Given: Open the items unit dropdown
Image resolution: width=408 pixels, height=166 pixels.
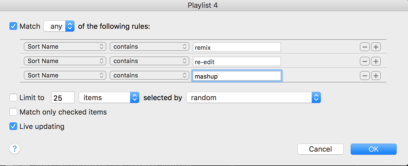Looking at the screenshot, I should pyautogui.click(x=109, y=98).
